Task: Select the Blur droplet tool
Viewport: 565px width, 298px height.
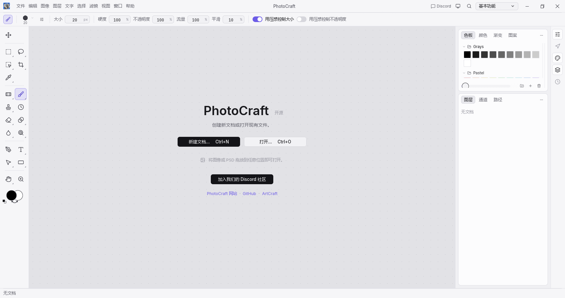Action: pos(9,133)
